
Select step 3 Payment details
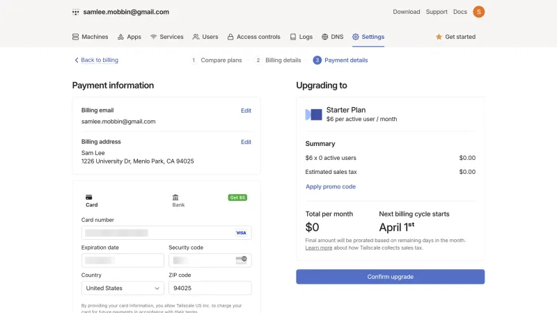pos(340,61)
